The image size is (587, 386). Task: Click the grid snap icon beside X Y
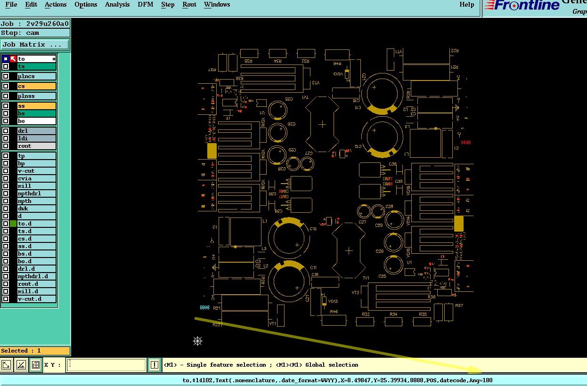(x=35, y=365)
